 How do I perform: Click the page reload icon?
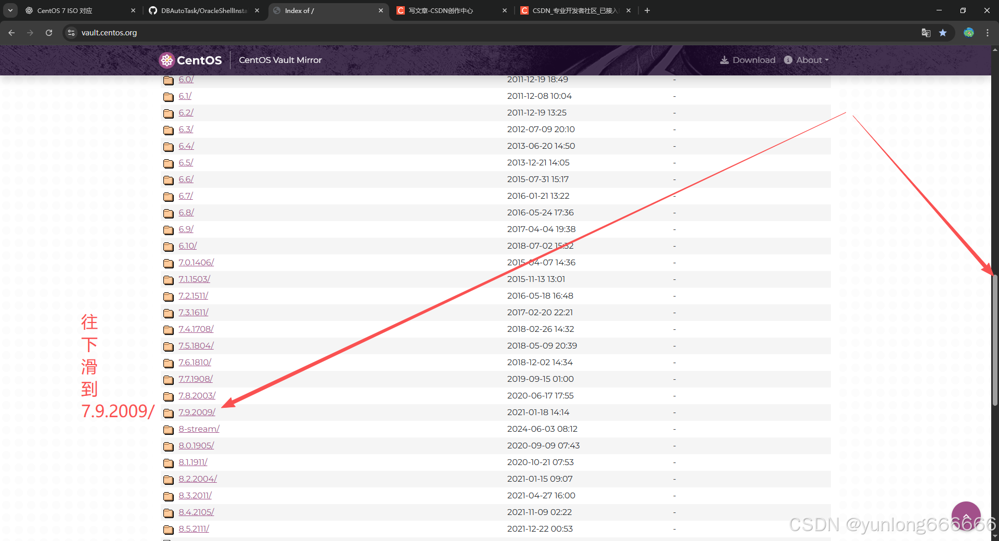(48, 32)
